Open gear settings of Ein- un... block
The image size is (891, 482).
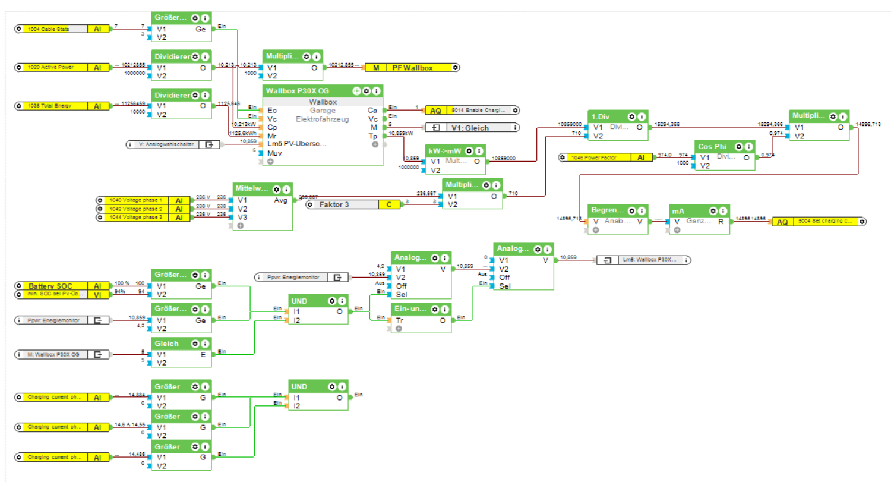[435, 310]
